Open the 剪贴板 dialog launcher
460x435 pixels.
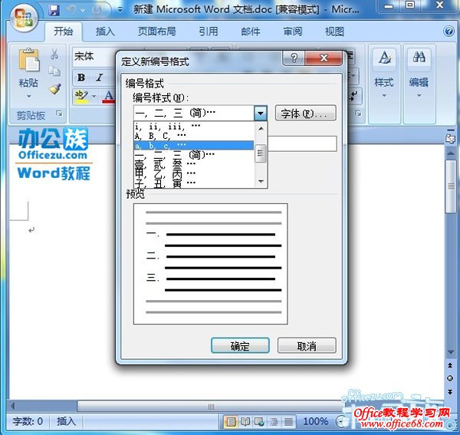[x=59, y=114]
